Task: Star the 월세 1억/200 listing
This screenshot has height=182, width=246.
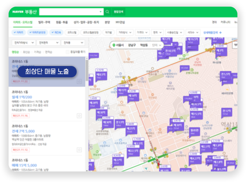Action: (x=79, y=116)
